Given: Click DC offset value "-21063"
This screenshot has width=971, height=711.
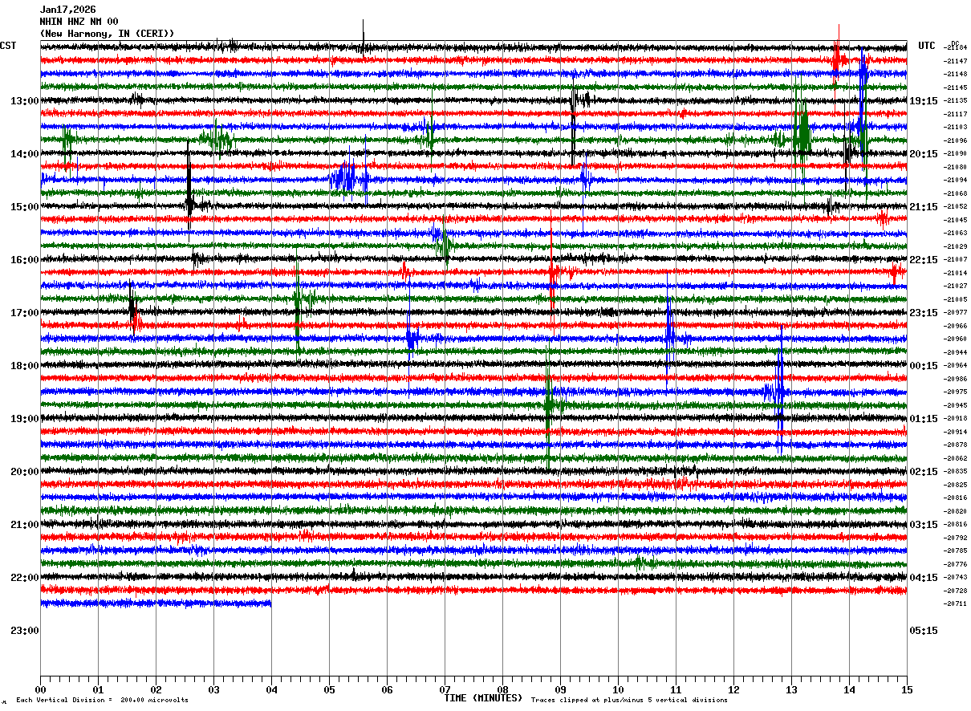Looking at the screenshot, I should 956,234.
